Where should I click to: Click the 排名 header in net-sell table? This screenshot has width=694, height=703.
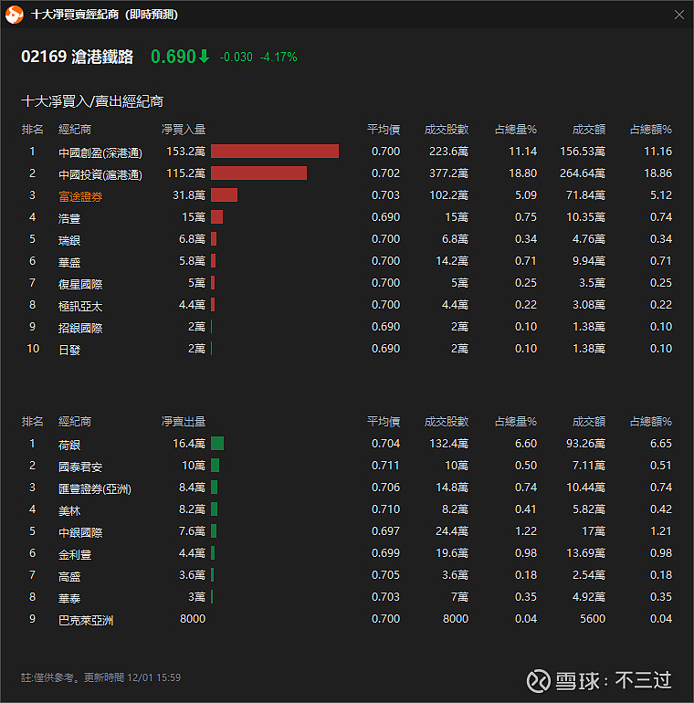(x=32, y=422)
